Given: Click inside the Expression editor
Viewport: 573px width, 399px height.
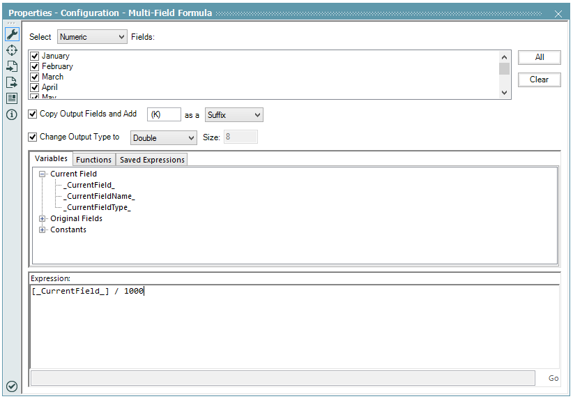Looking at the screenshot, I should click(x=295, y=326).
